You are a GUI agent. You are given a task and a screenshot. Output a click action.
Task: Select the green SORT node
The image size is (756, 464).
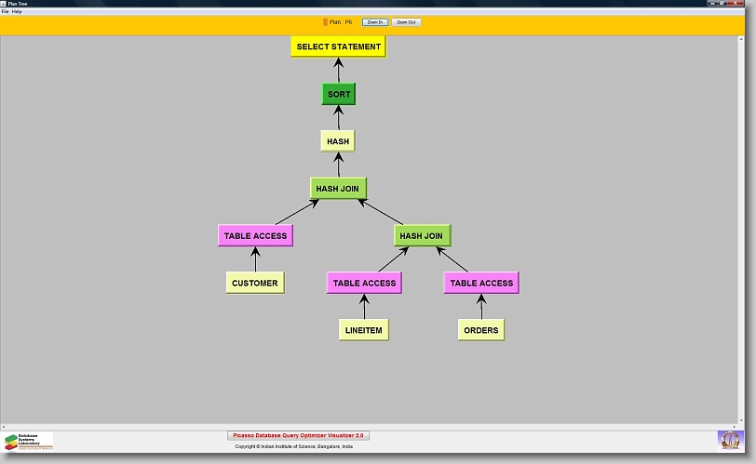pos(338,94)
